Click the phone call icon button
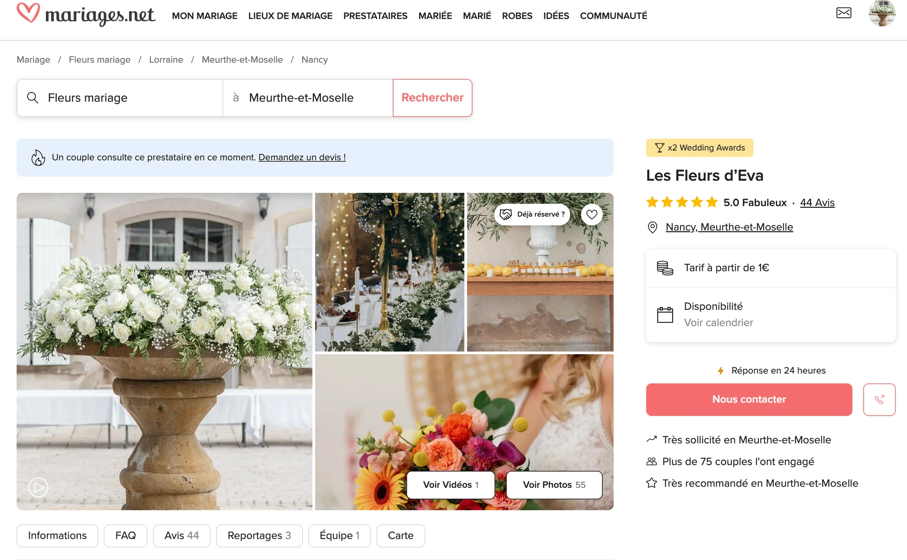 (x=879, y=399)
